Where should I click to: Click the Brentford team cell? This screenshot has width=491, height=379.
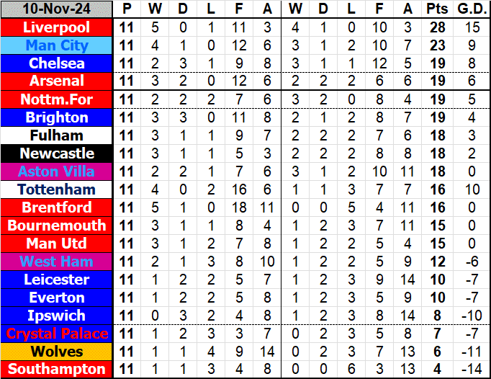point(57,208)
